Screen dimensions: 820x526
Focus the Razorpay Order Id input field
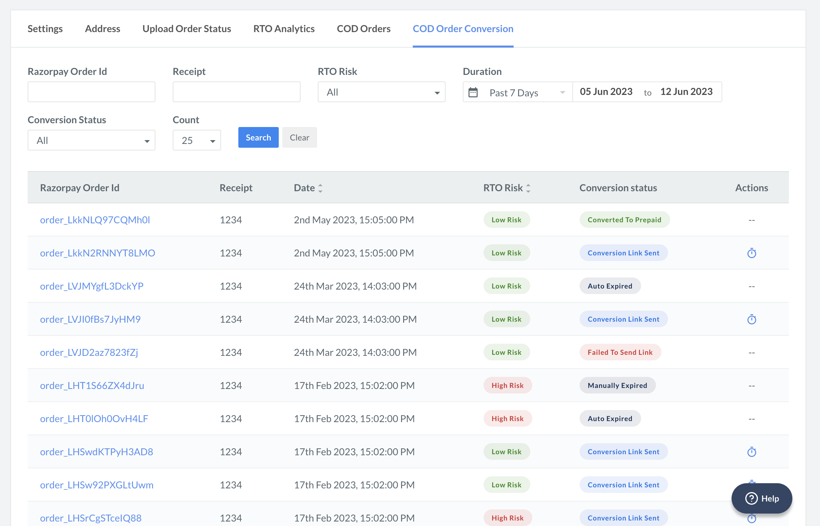[x=92, y=92]
